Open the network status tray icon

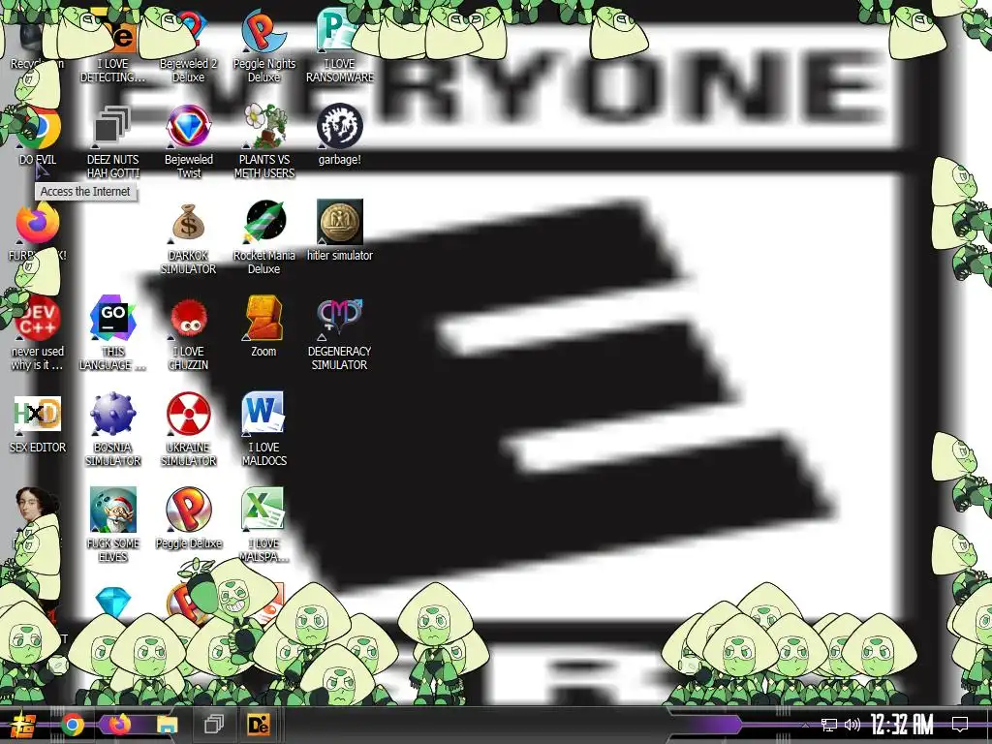829,725
